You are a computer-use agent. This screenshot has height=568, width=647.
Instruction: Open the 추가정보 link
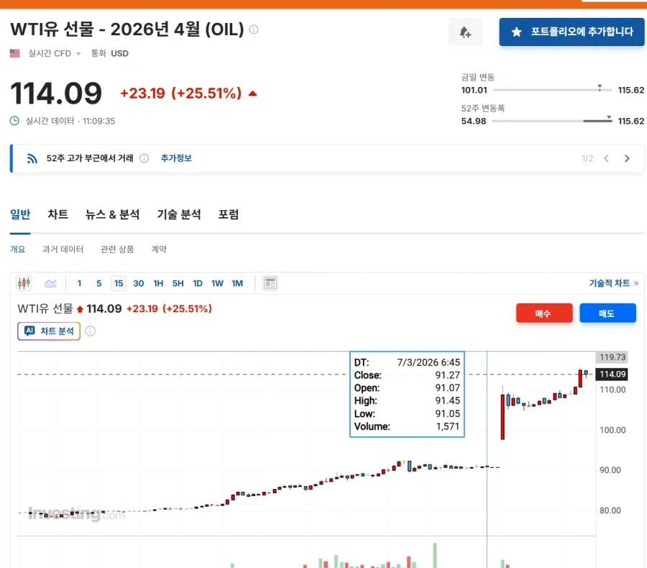177,158
